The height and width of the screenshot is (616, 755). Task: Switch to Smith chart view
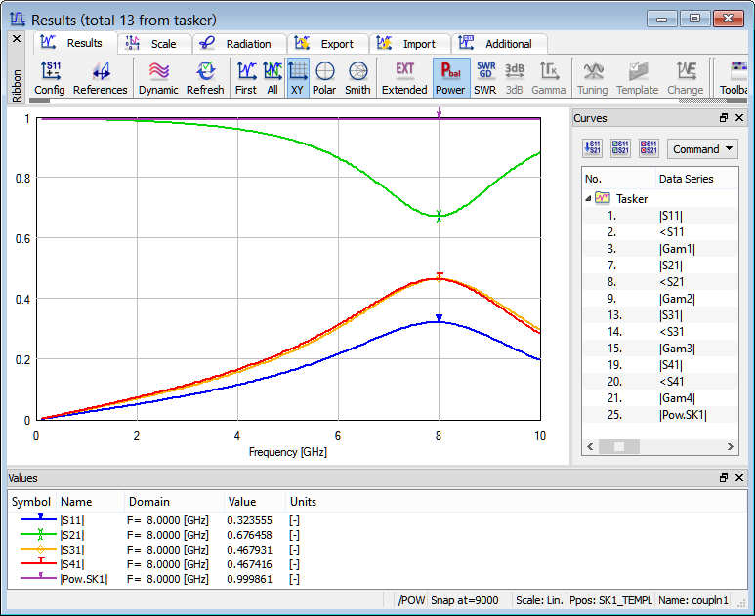[357, 78]
